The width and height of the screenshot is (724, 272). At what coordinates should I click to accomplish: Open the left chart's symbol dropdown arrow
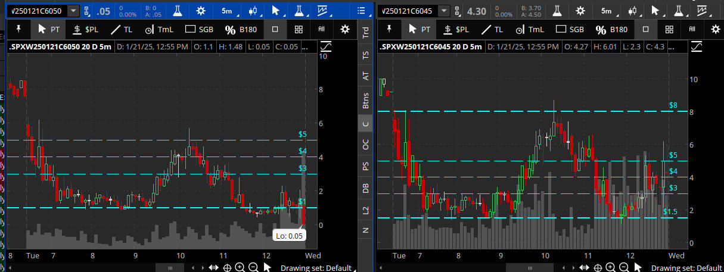coord(73,11)
